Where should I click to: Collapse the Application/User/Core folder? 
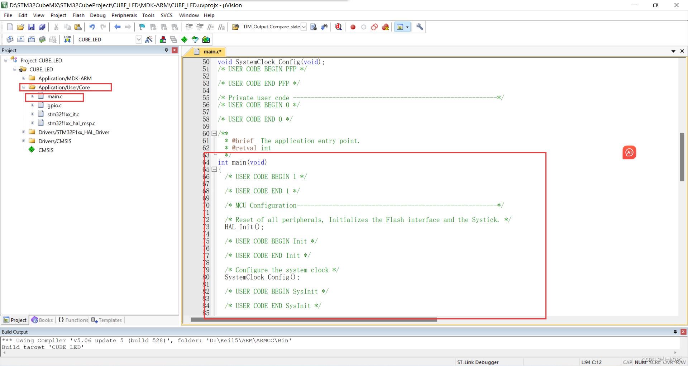(x=24, y=87)
